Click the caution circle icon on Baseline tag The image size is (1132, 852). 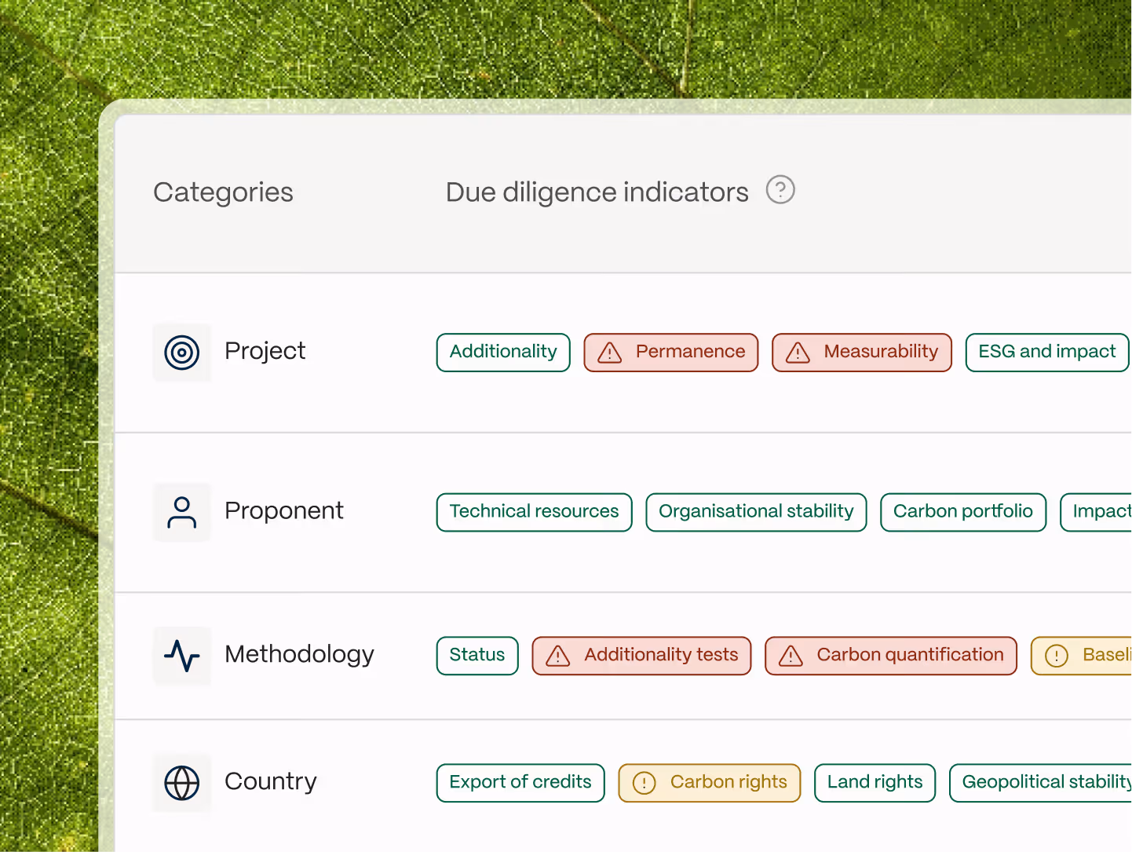pyautogui.click(x=1057, y=656)
